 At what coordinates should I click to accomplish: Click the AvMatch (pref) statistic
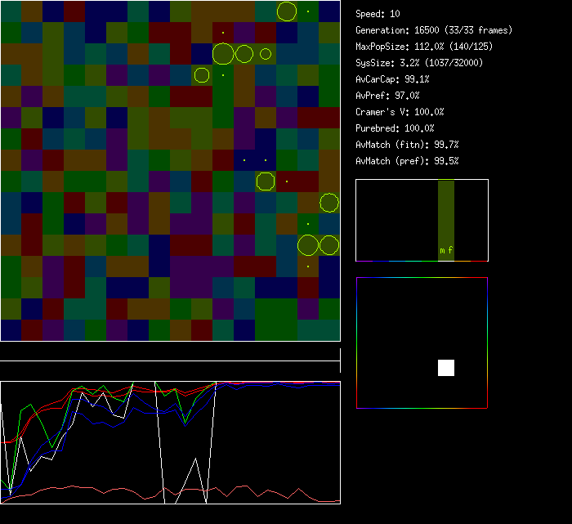(407, 161)
